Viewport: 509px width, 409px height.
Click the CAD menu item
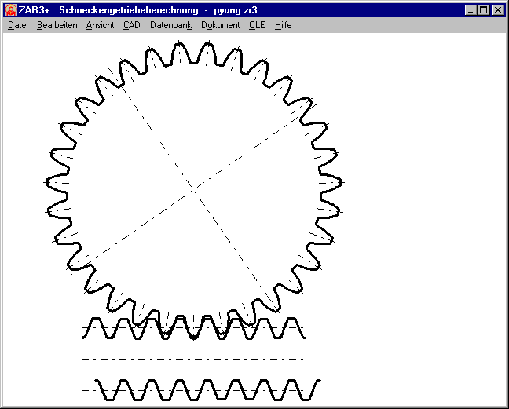pos(131,25)
